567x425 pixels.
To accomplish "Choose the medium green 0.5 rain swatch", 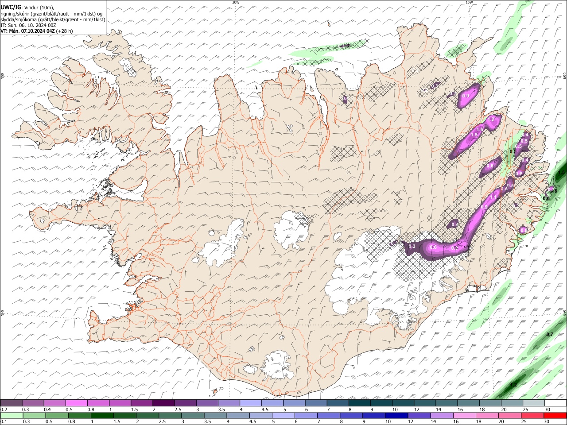I will pos(57,415).
